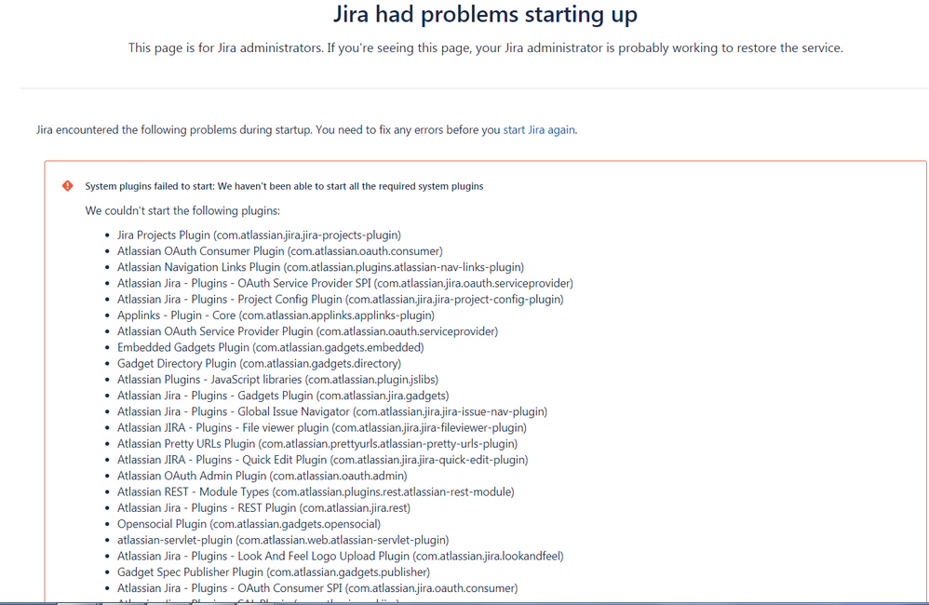Click the 'start Jira again' link

[x=539, y=129]
